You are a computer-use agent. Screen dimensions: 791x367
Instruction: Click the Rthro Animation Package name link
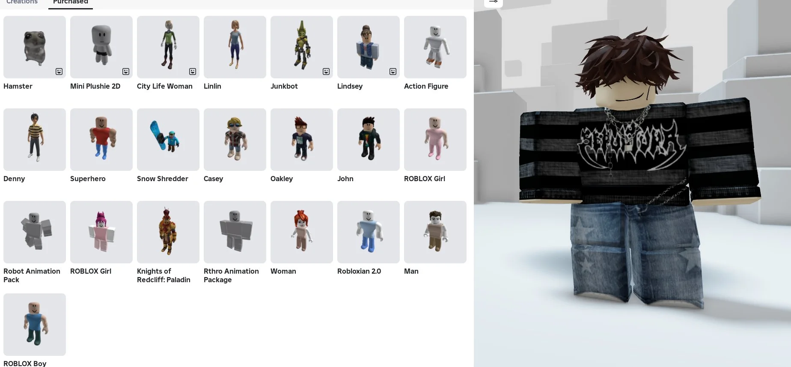click(x=231, y=275)
